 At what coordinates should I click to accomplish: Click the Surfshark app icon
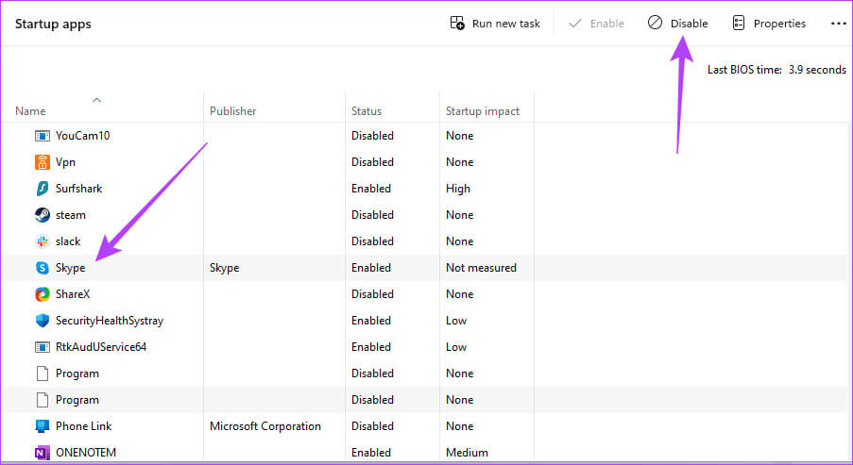42,189
